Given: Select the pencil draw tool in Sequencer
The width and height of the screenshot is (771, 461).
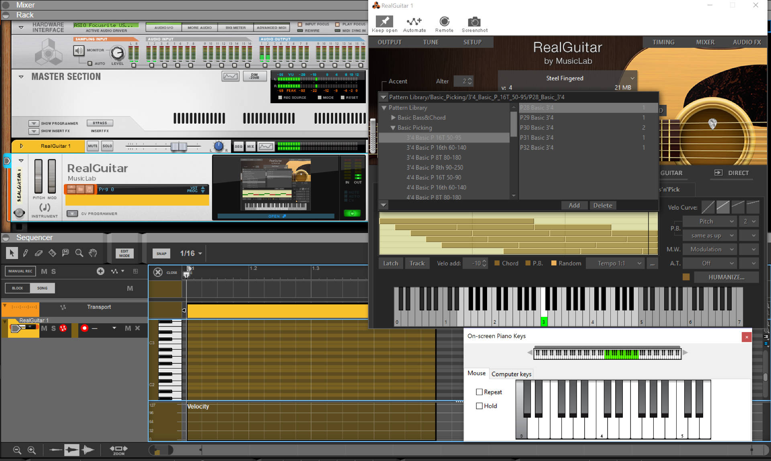Looking at the screenshot, I should (24, 253).
